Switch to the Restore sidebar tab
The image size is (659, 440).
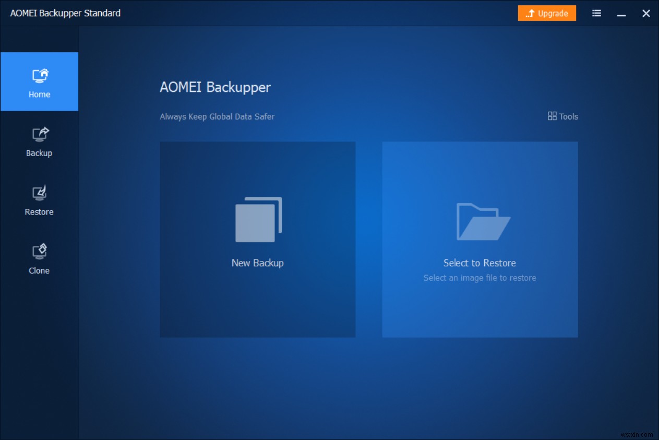pos(39,199)
